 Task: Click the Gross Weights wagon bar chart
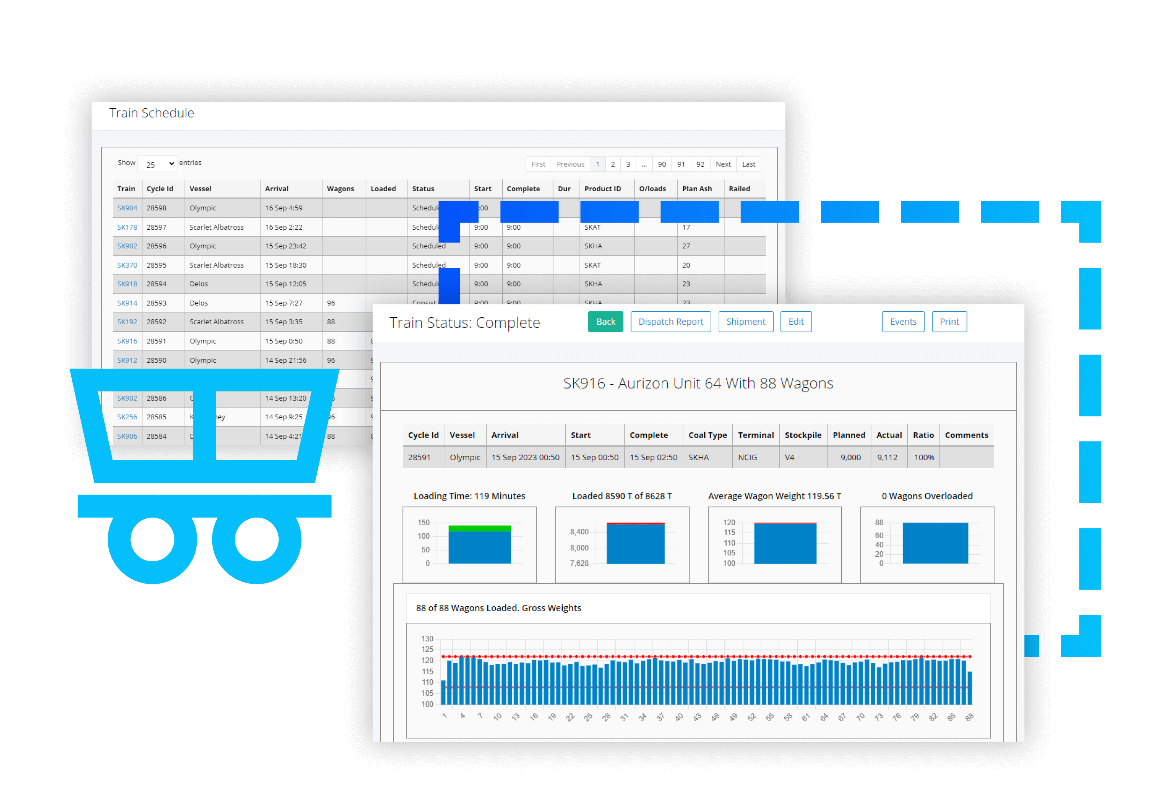698,680
